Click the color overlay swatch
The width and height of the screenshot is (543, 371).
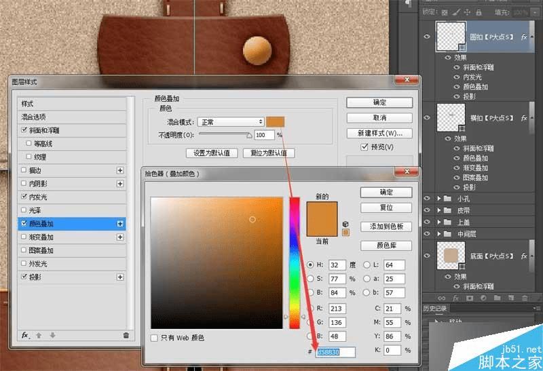tap(276, 122)
